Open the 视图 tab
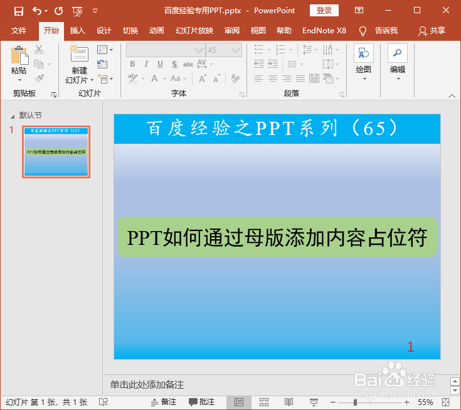The height and width of the screenshot is (410, 461). pos(258,31)
